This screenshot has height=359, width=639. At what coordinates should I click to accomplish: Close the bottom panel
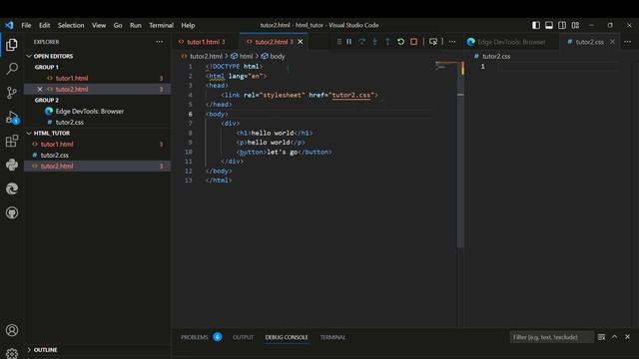[x=628, y=337]
